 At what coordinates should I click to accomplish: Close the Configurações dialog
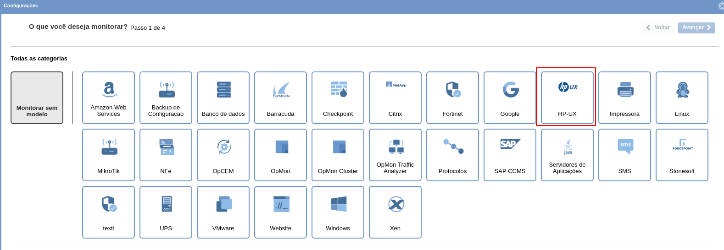click(721, 6)
